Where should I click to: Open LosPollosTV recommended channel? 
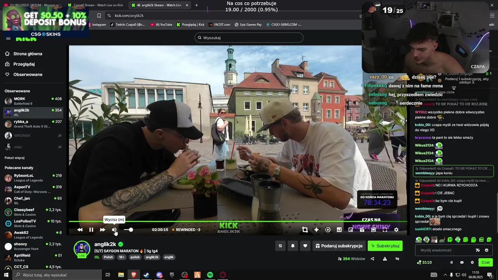[33, 223]
